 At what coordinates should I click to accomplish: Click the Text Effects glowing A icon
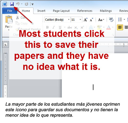coord(91,27)
